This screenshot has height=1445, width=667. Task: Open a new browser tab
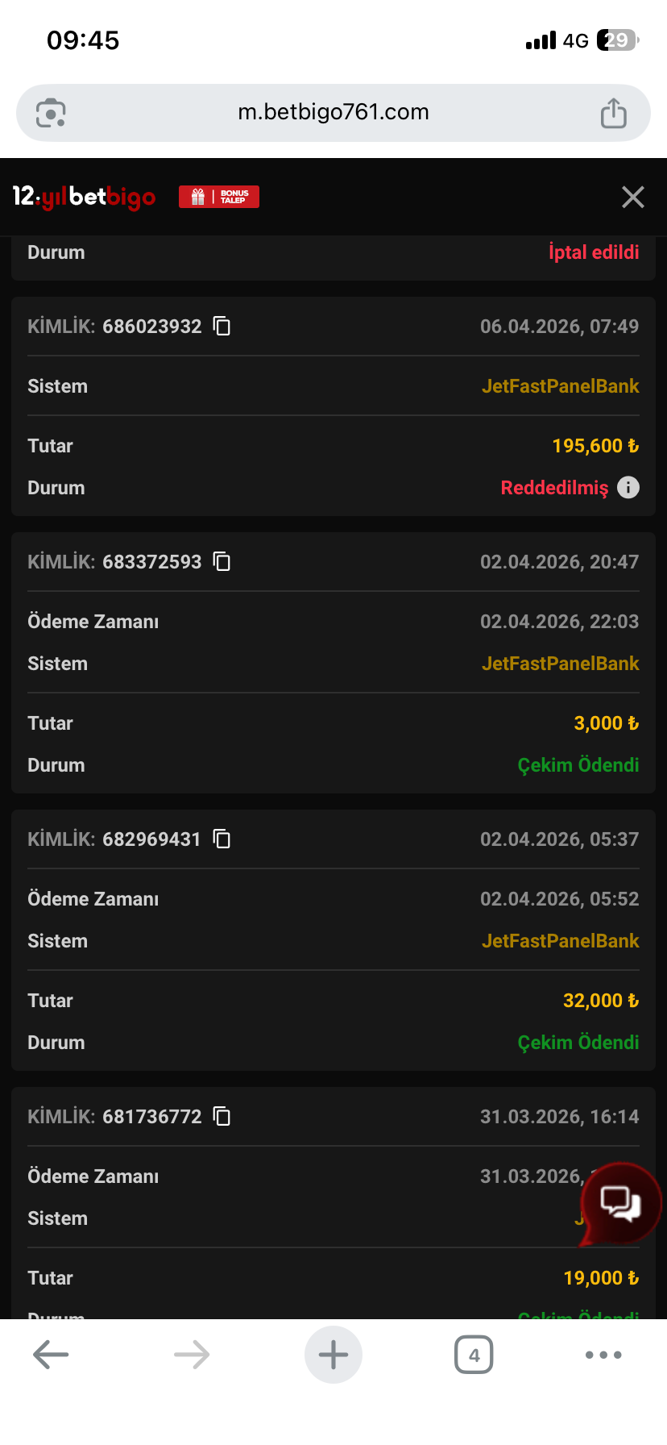(x=333, y=1355)
